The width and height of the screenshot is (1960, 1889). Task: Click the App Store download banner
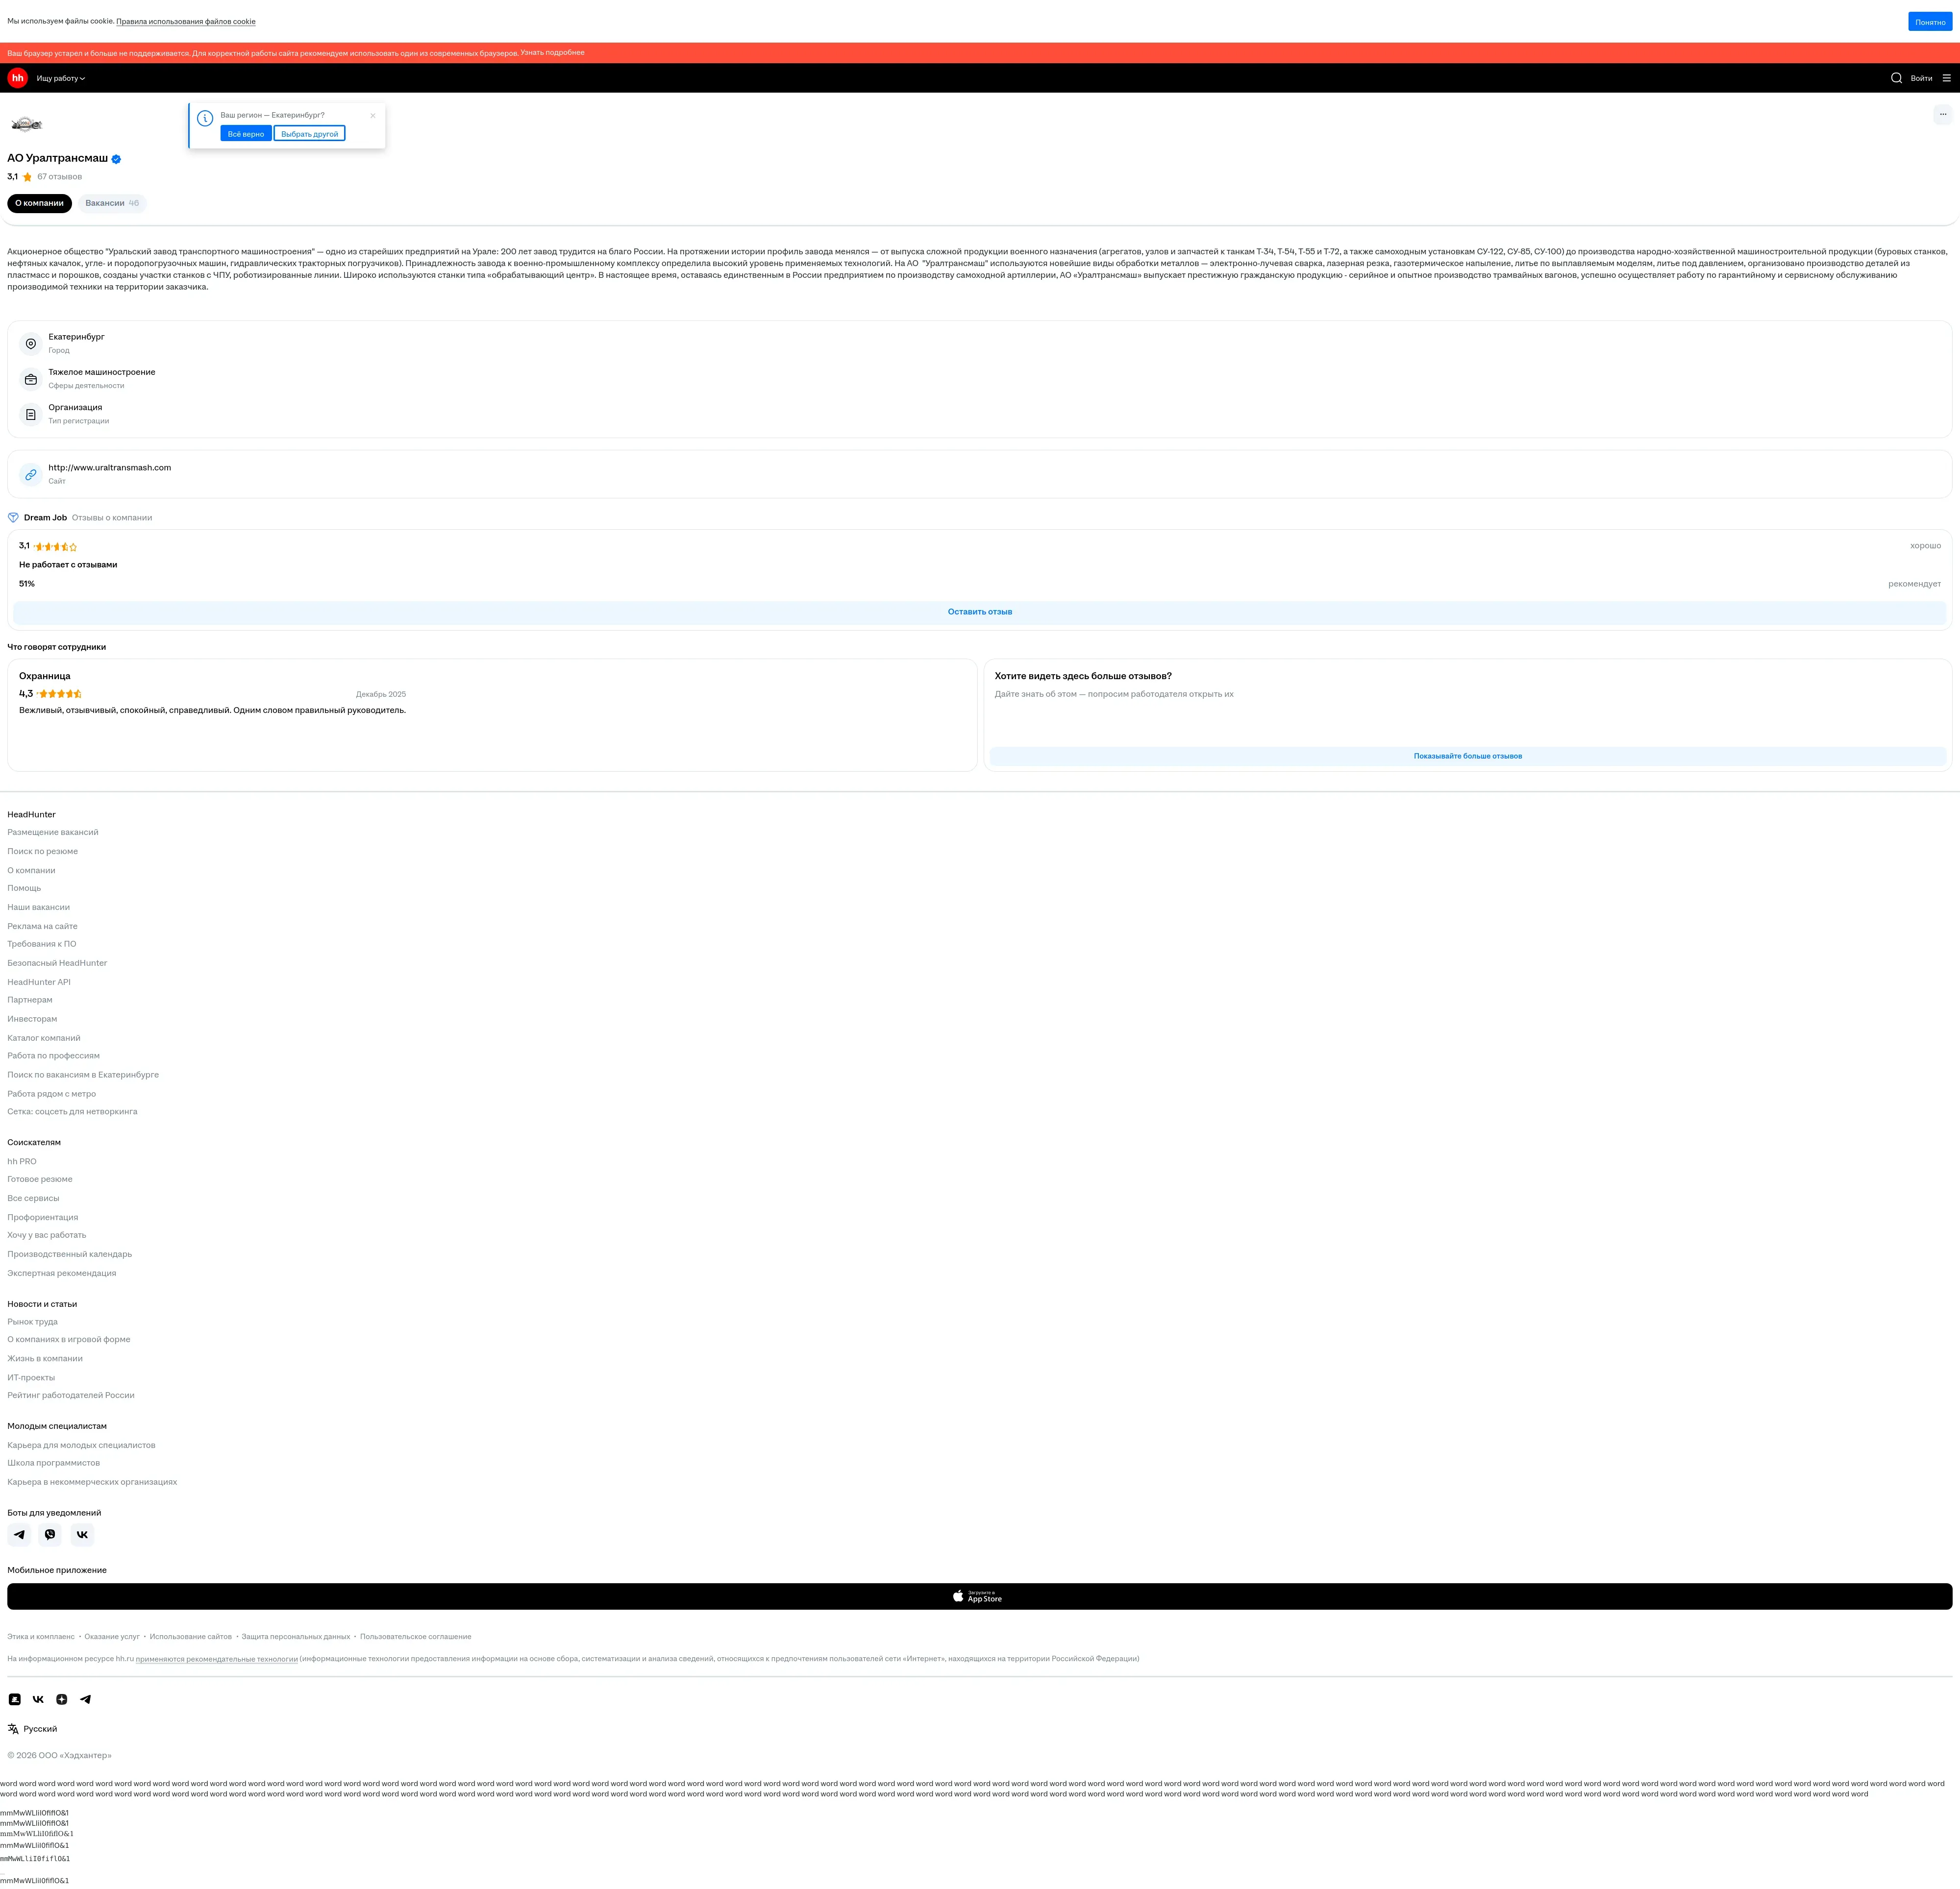[979, 1597]
